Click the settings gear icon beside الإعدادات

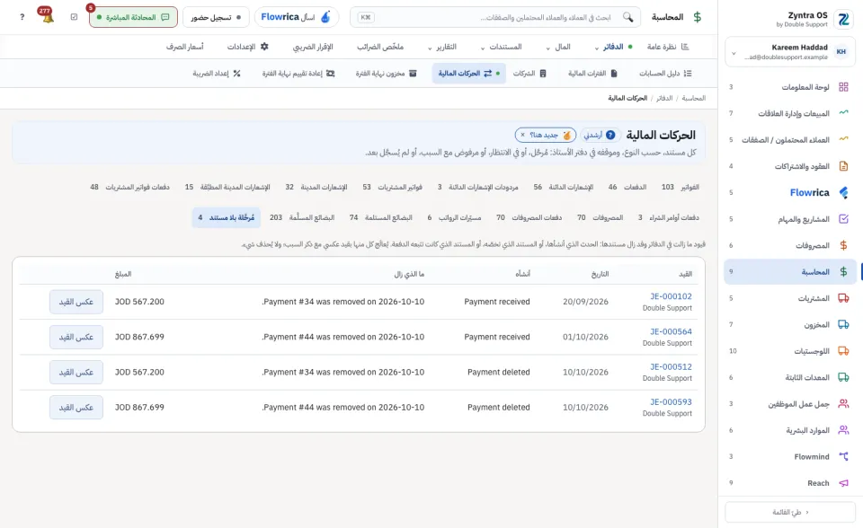click(x=264, y=47)
